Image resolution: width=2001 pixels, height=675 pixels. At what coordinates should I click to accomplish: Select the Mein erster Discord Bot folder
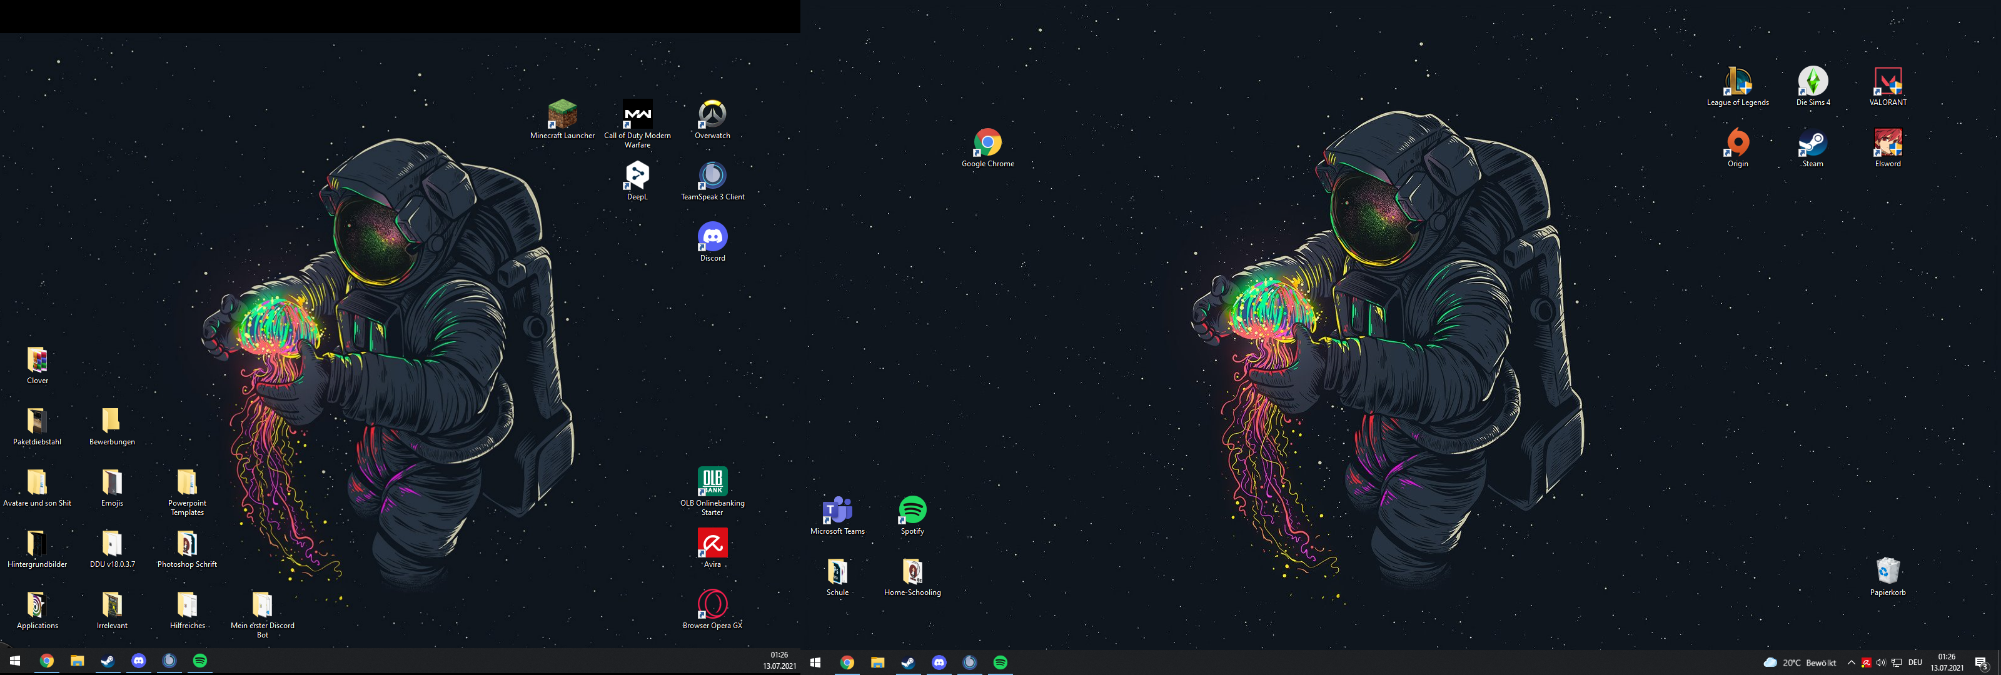[263, 615]
